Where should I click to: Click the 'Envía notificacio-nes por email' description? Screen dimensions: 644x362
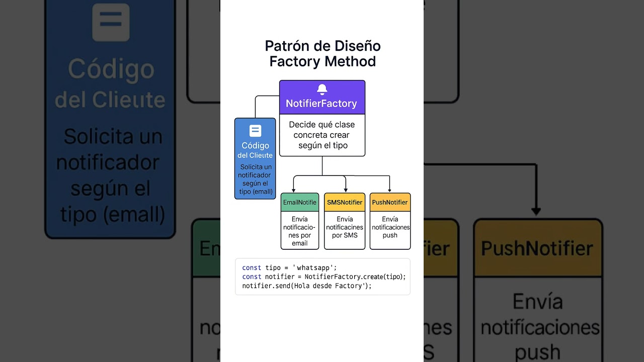pyautogui.click(x=300, y=231)
